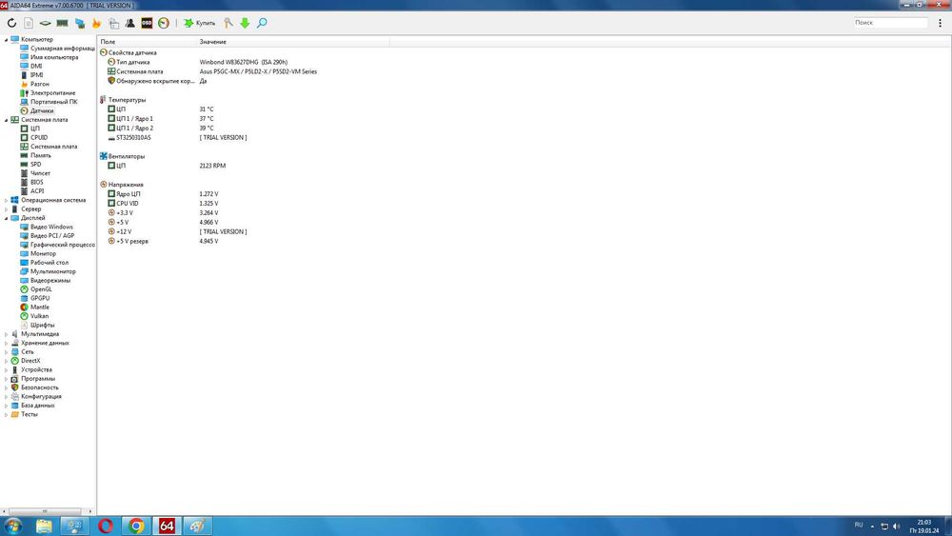The image size is (952, 536).
Task: Open the DMI tree item
Action: [36, 66]
